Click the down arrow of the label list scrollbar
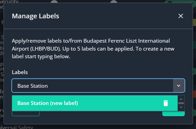 click(x=181, y=107)
